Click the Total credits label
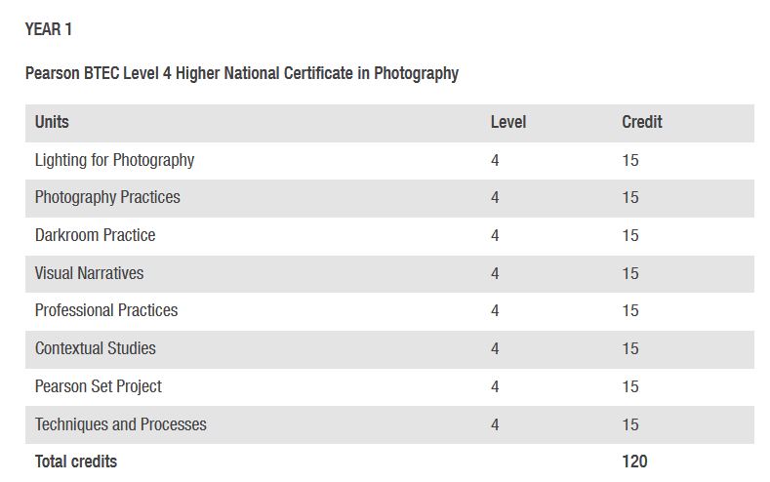Viewport: 770px width, 482px height. tap(75, 462)
